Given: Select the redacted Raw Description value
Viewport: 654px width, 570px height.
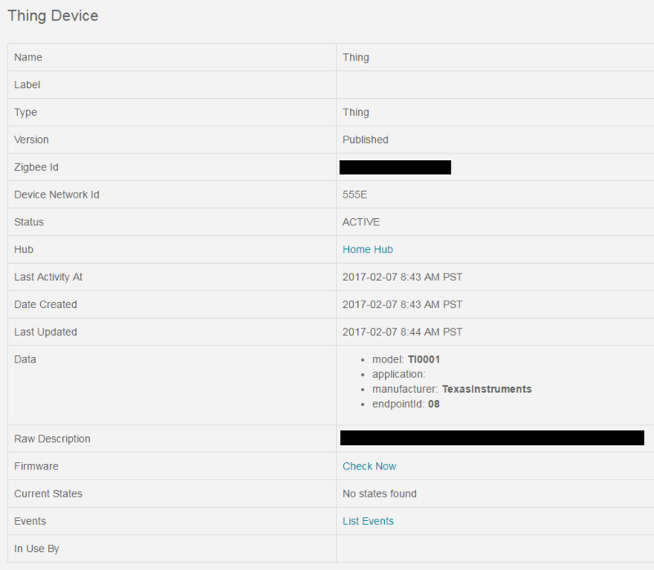Looking at the screenshot, I should pos(492,439).
